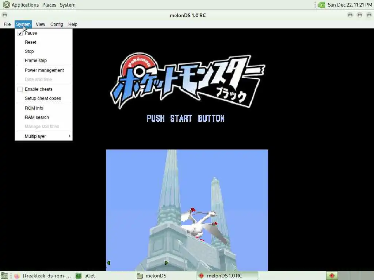Screen dimensions: 374x280
Task: Switch to the freakleak-ds-rom browser window
Action: [x=42, y=276]
